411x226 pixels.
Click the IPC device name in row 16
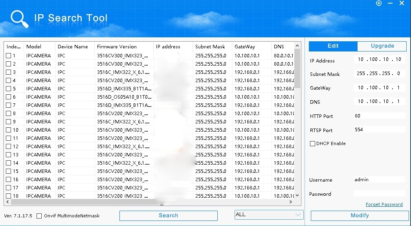pyautogui.click(x=61, y=179)
